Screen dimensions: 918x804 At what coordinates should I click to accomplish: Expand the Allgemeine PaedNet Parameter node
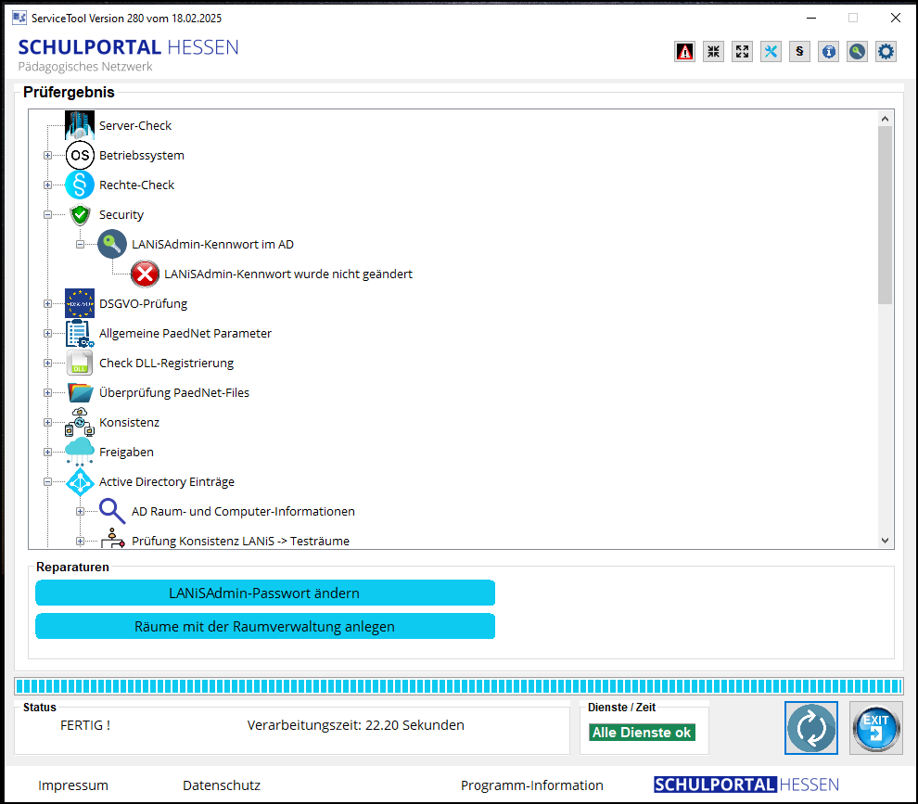click(48, 333)
